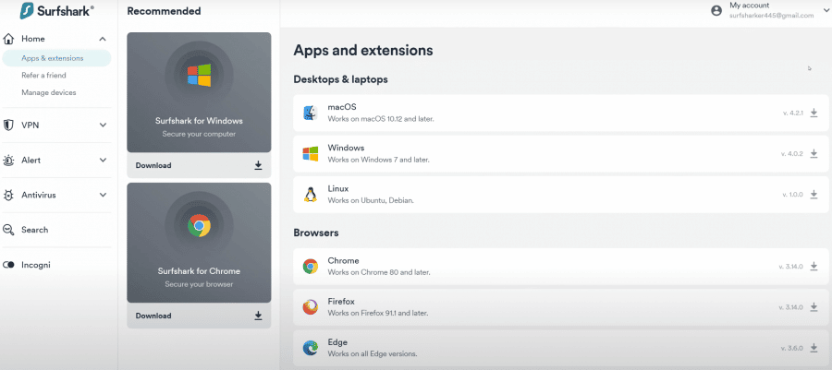Click 'Works on Ubuntu, Debian.' text
The image size is (832, 370).
pyautogui.click(x=371, y=200)
